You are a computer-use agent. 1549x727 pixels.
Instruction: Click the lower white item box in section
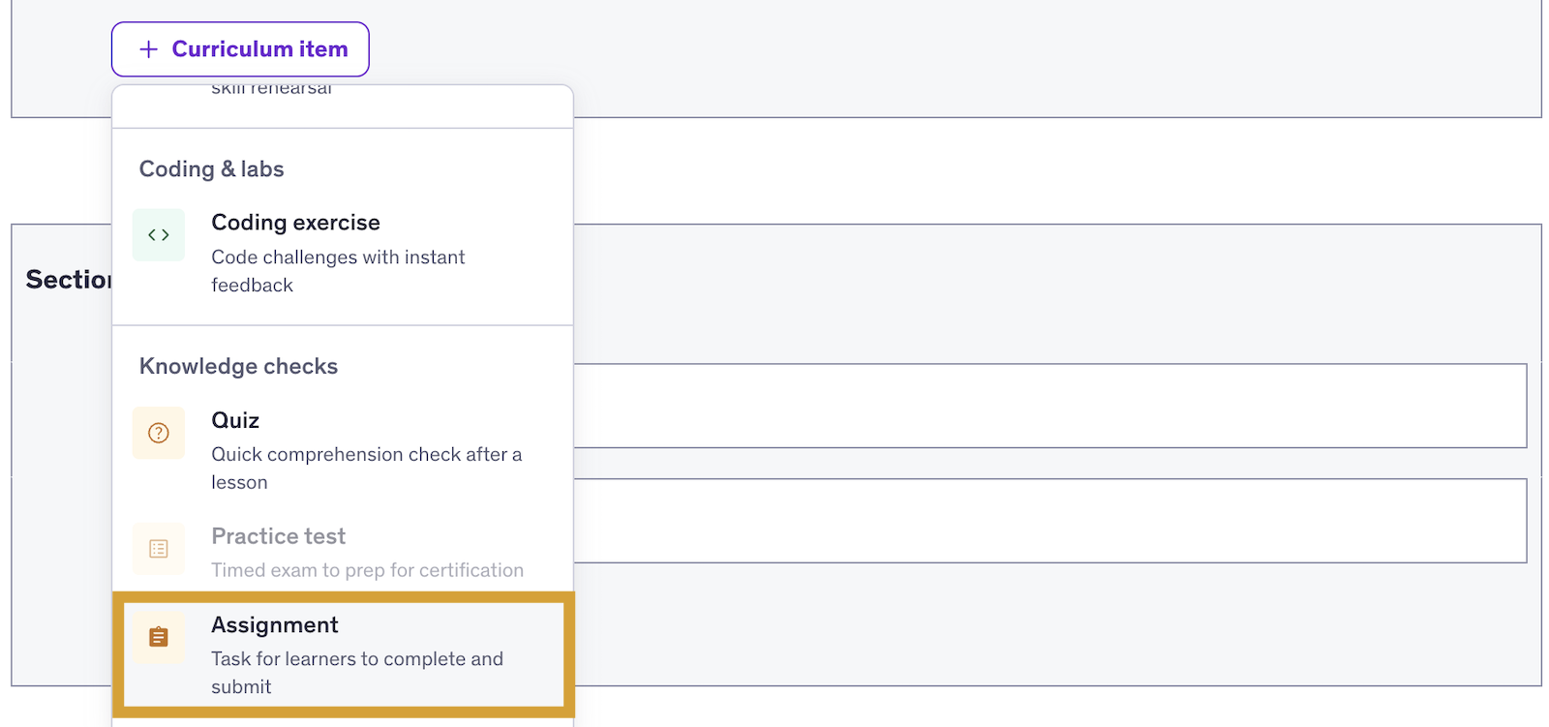1050,521
